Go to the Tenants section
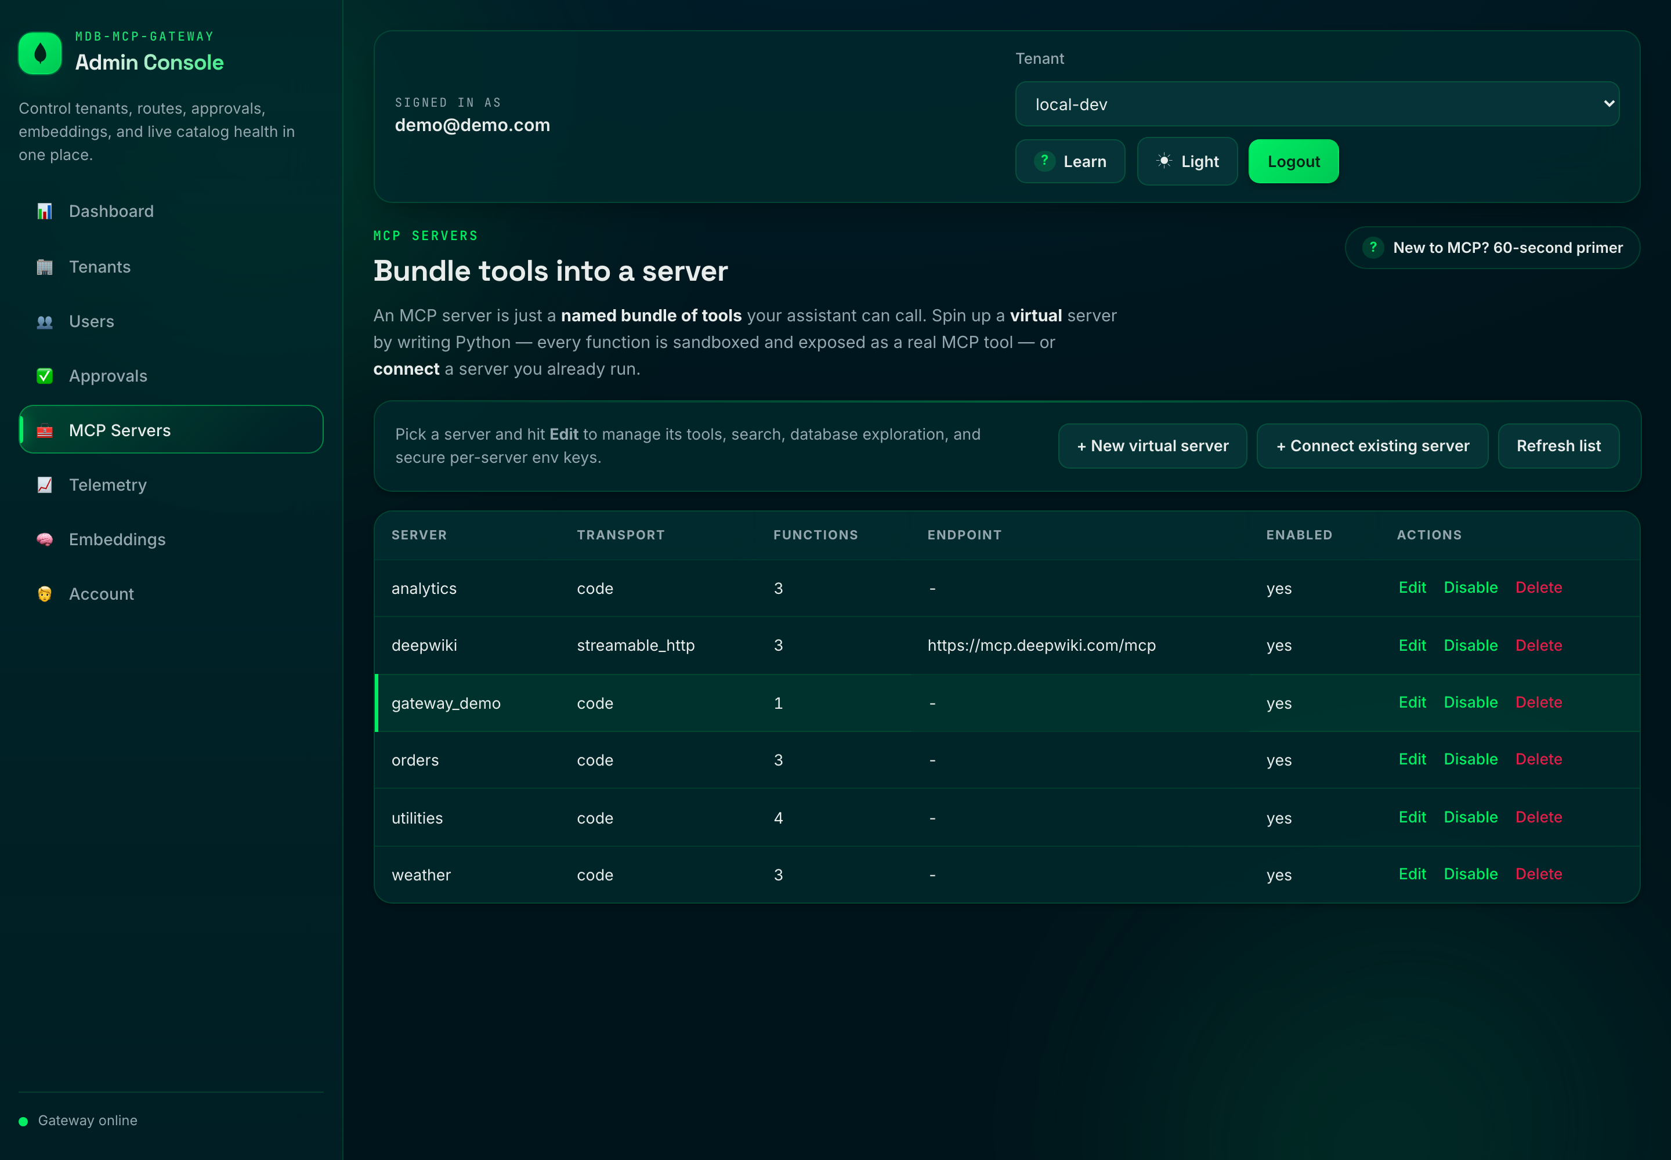The height and width of the screenshot is (1160, 1671). pyautogui.click(x=171, y=267)
